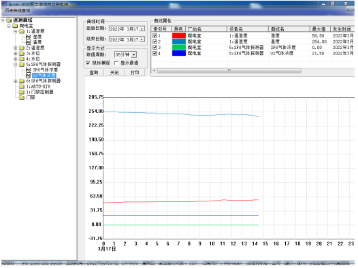Click the 查询 button
This screenshot has height=268, width=358.
94,73
